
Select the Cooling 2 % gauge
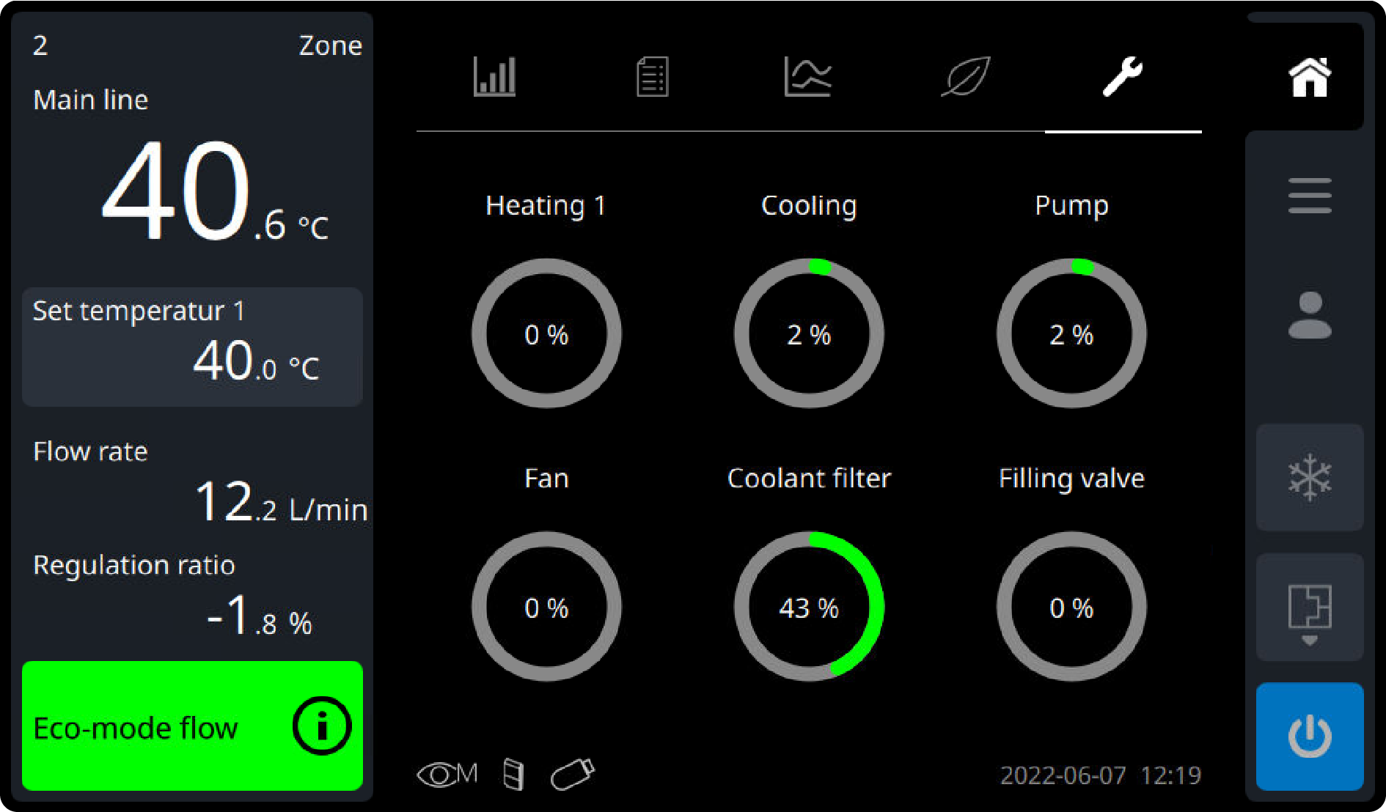pos(809,333)
